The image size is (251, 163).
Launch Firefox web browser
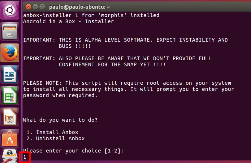10,53
